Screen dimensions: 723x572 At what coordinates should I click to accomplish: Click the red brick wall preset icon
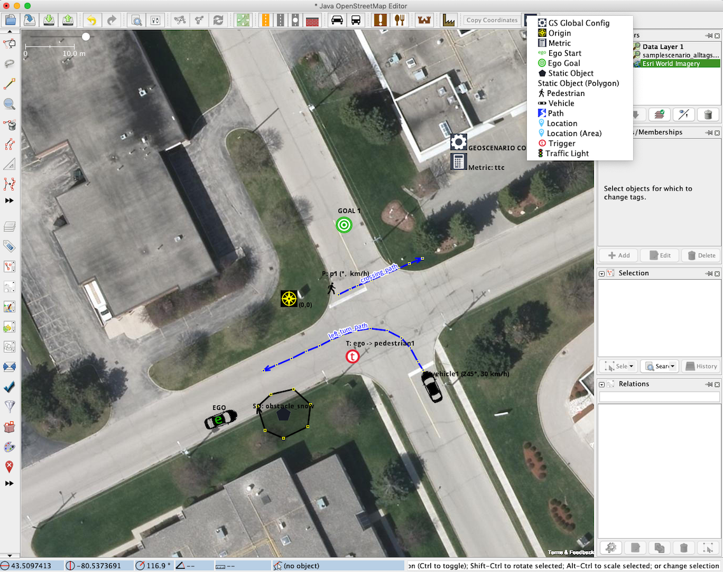click(x=312, y=20)
